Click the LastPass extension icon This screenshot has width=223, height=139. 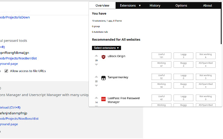(x=103, y=99)
